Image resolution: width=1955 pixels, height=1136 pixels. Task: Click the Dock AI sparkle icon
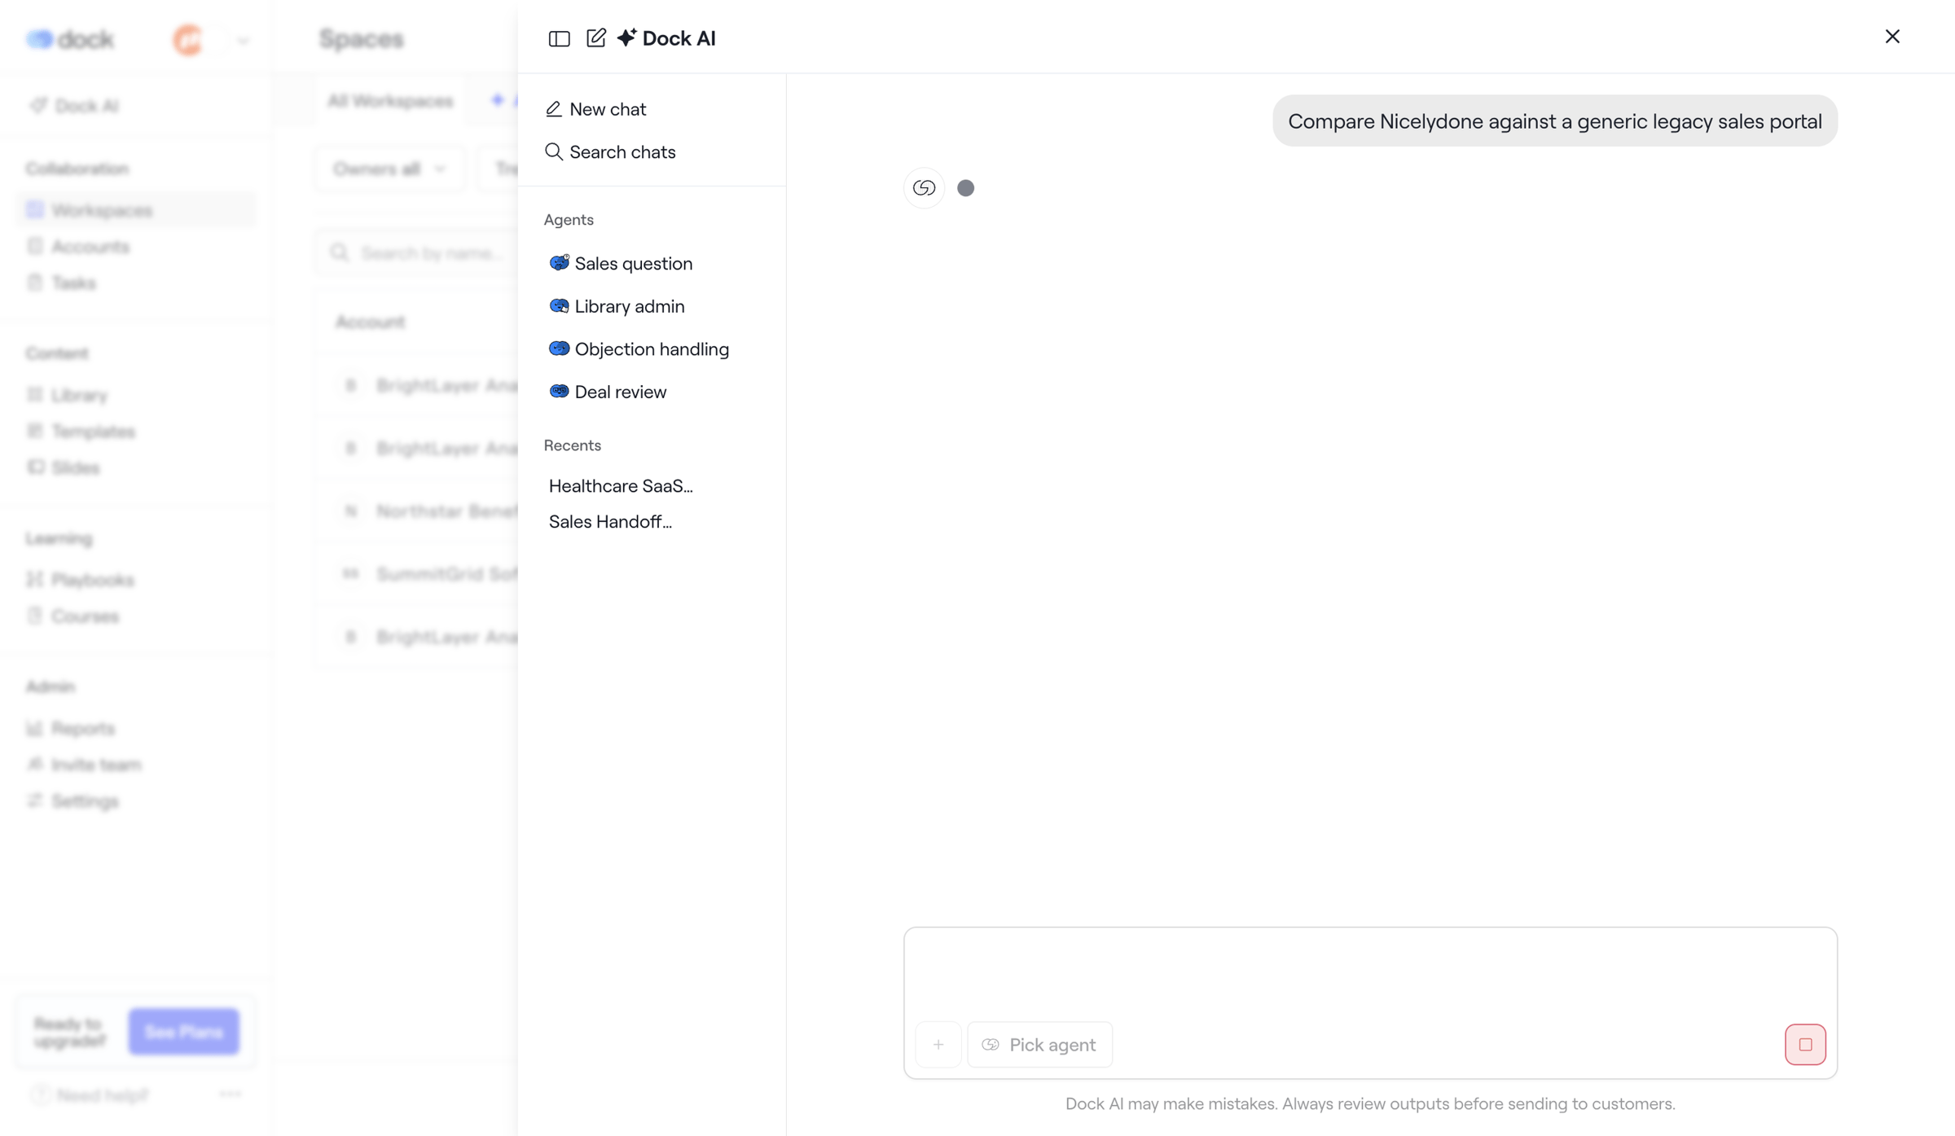tap(626, 37)
